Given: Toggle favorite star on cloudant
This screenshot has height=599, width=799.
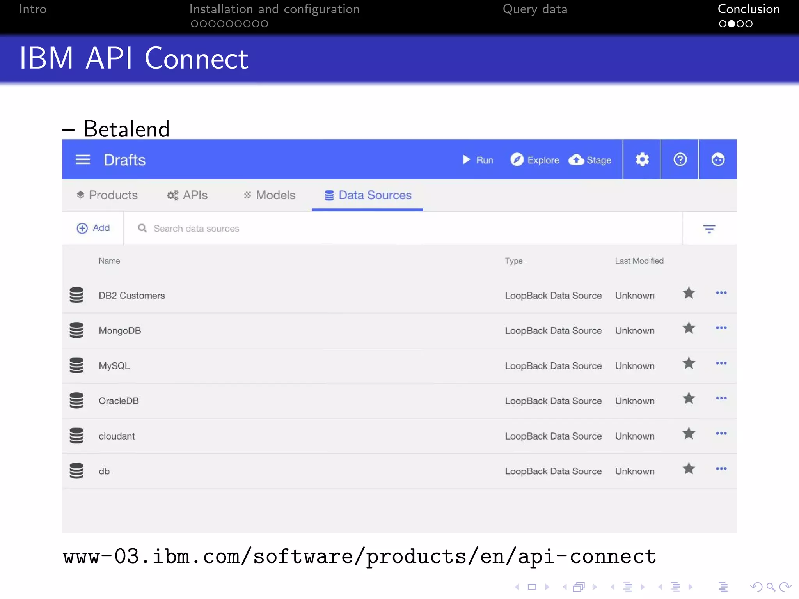Looking at the screenshot, I should (689, 433).
